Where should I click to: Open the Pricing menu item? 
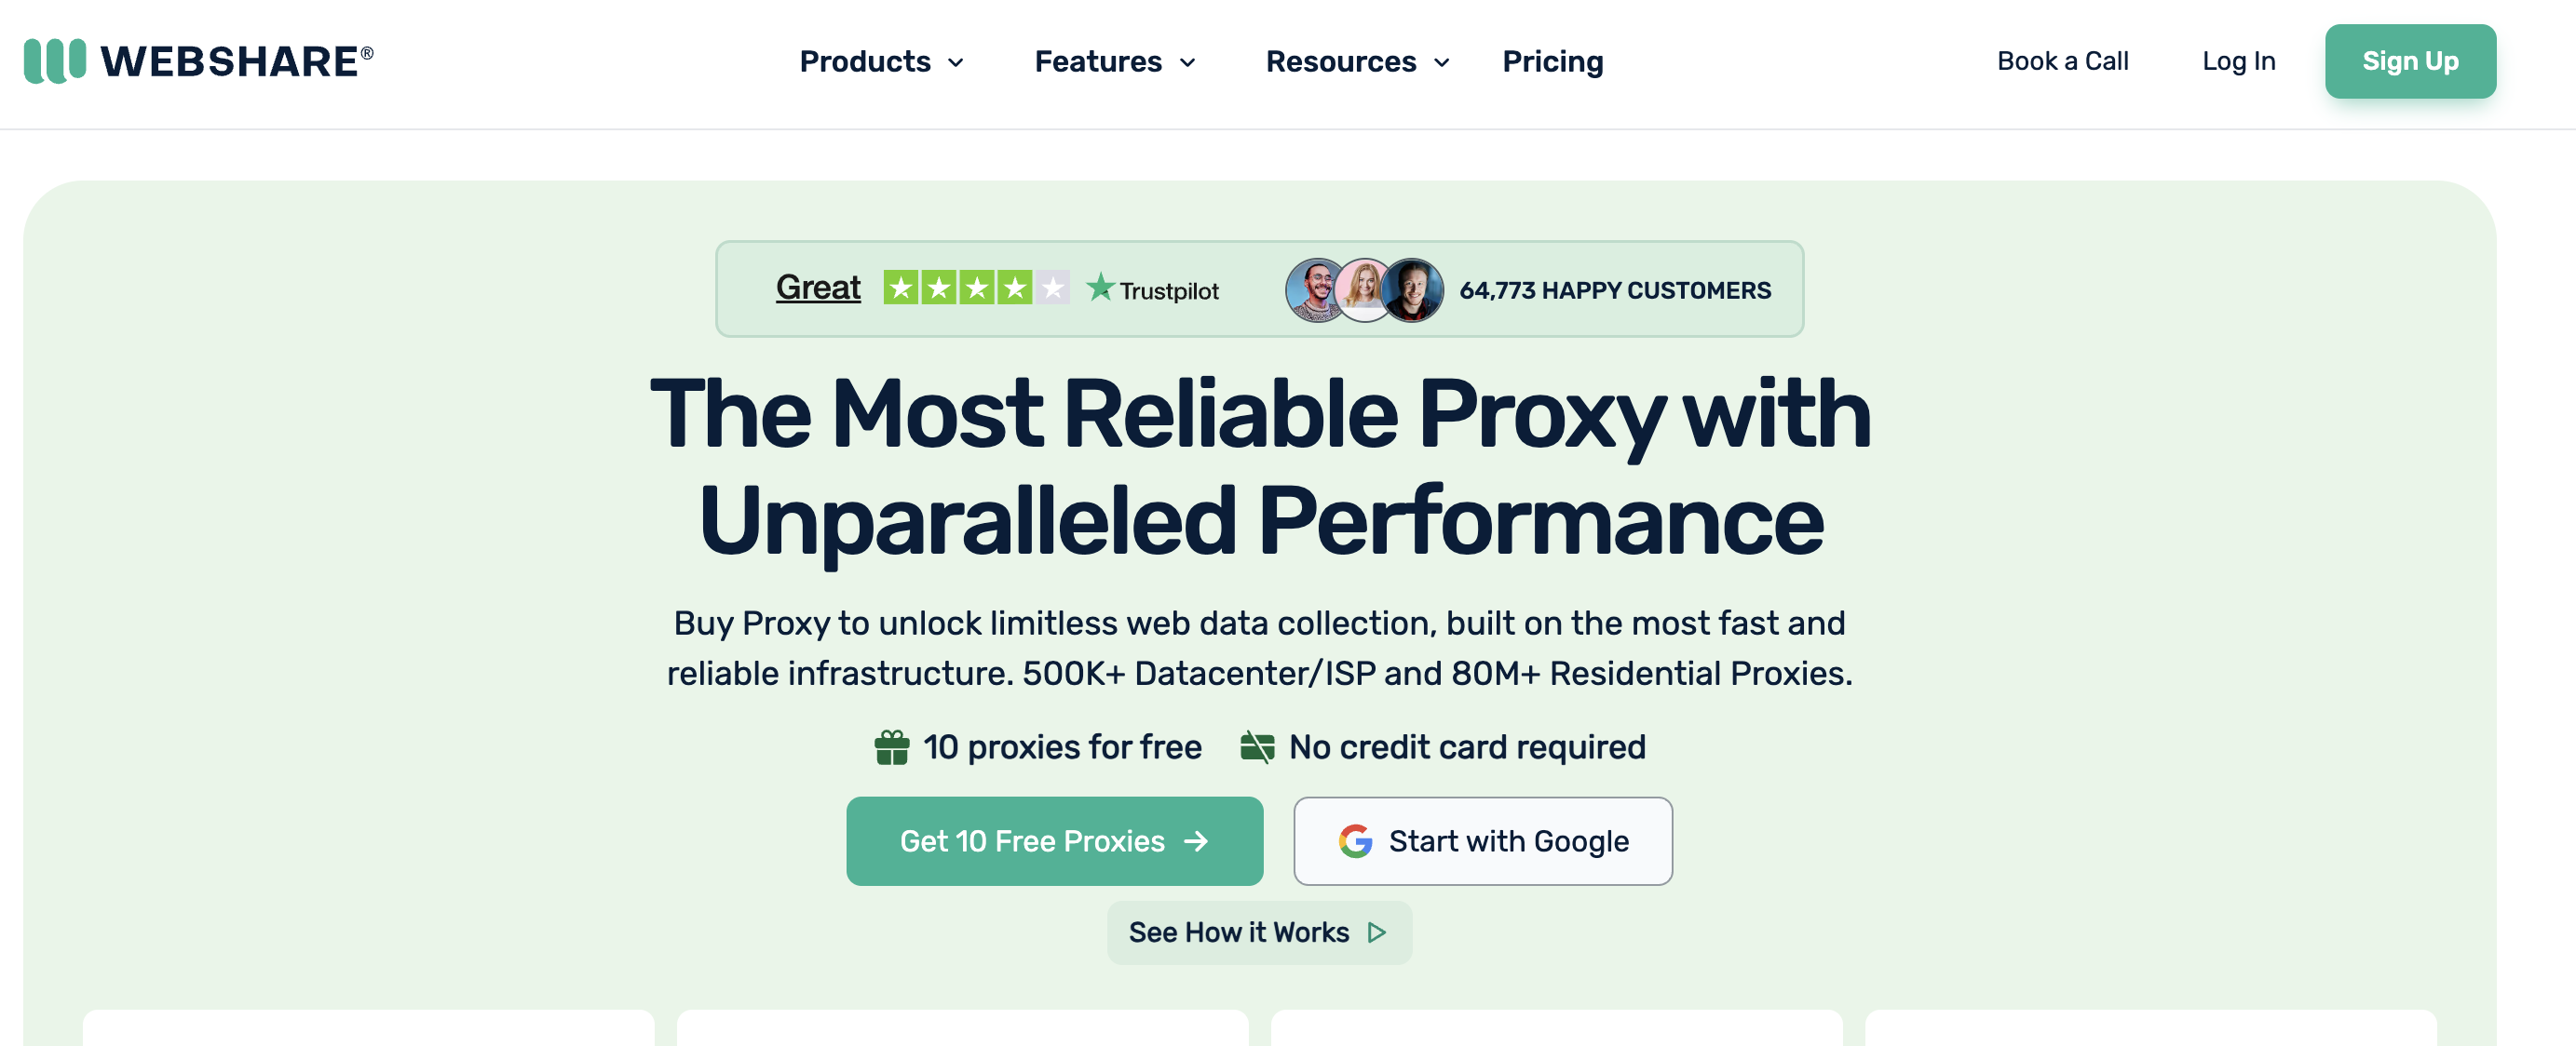pos(1552,62)
